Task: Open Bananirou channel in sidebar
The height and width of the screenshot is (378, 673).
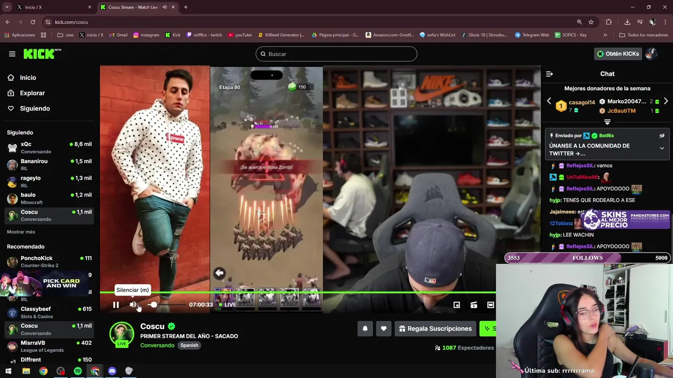Action: (x=48, y=164)
